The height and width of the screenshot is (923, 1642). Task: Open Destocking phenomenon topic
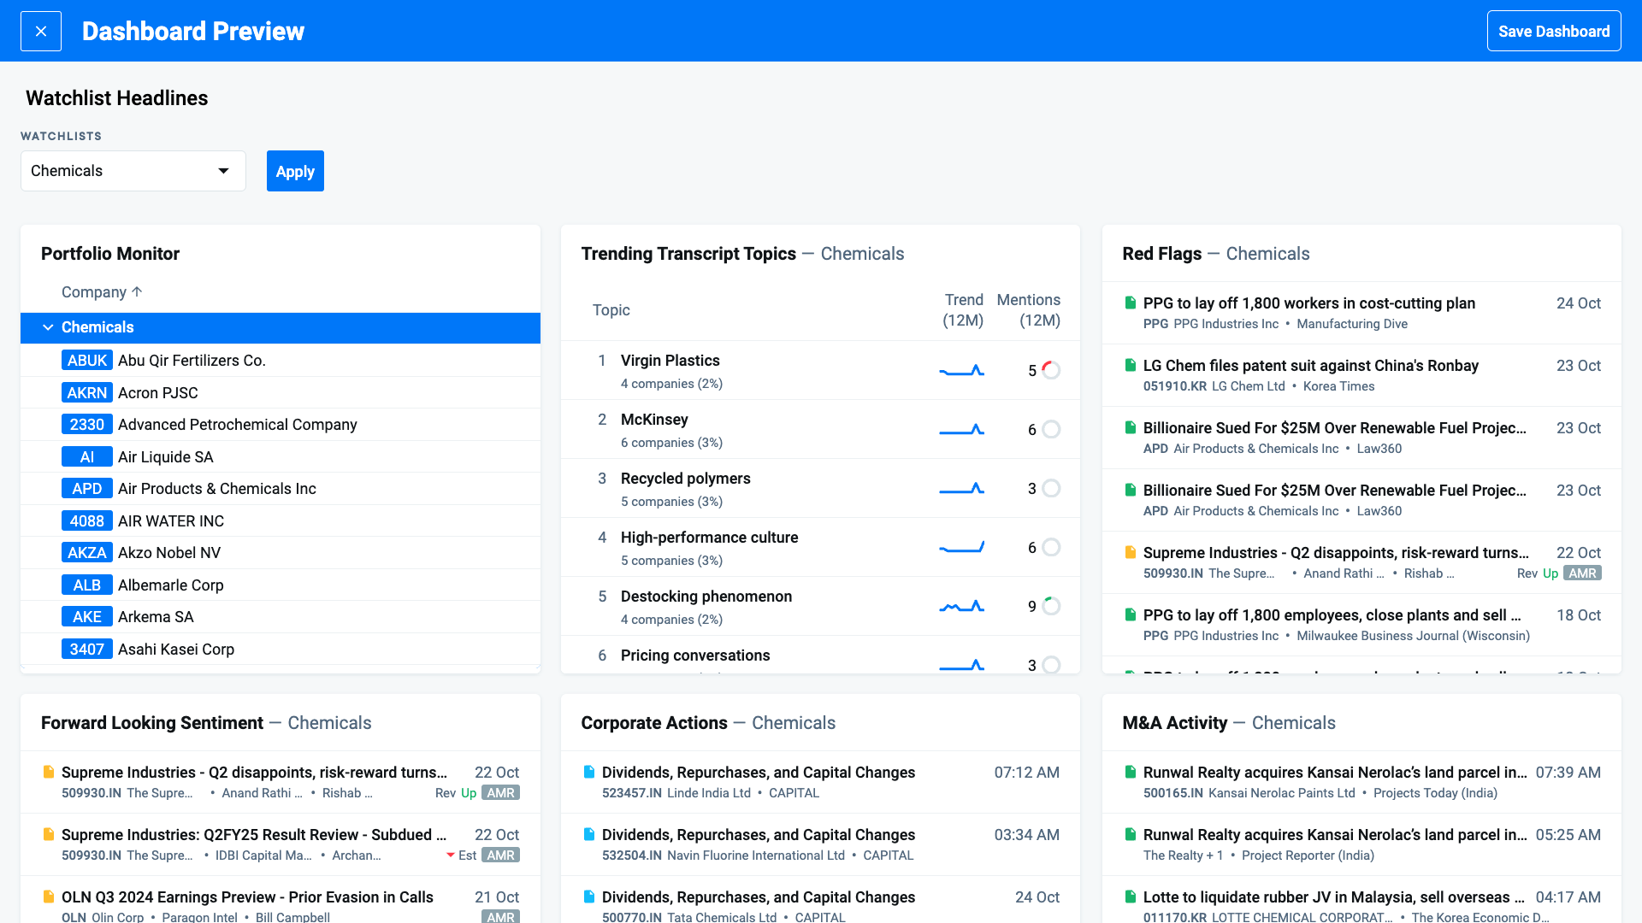706,597
